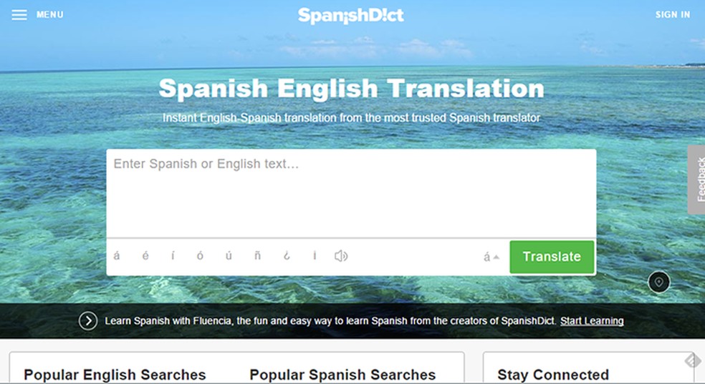Click the MENU label

(50, 15)
